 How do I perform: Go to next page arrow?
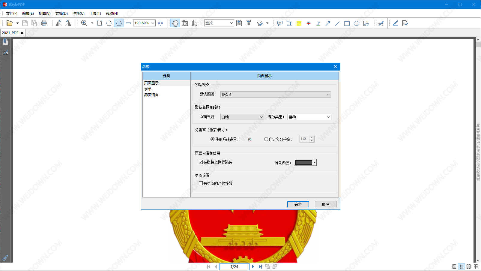click(x=253, y=266)
